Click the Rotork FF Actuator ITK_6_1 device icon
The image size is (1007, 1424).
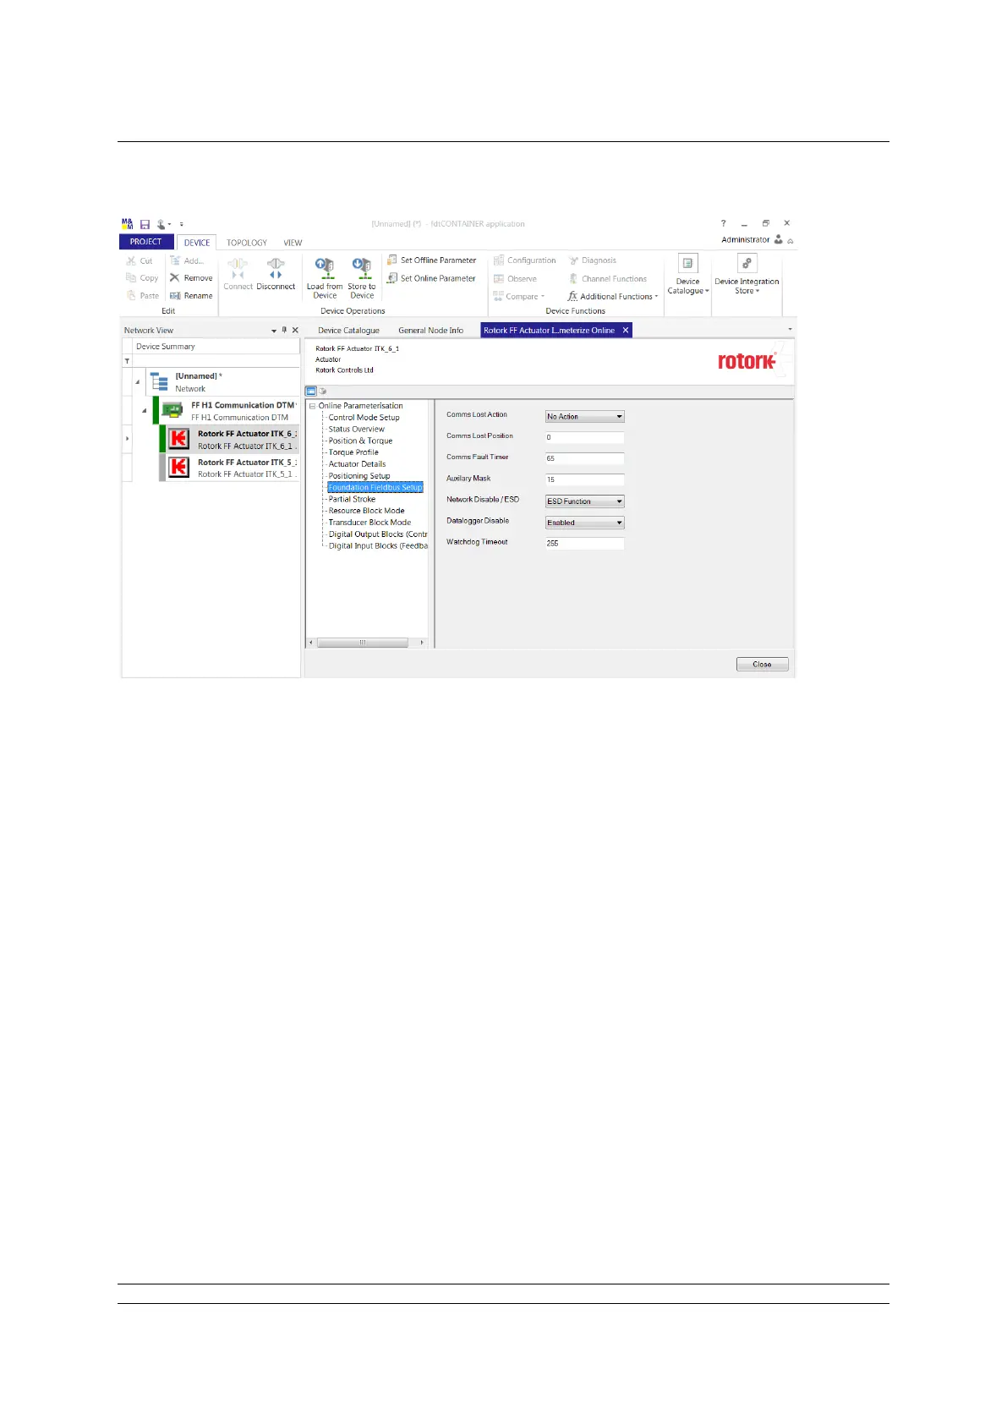tap(178, 438)
